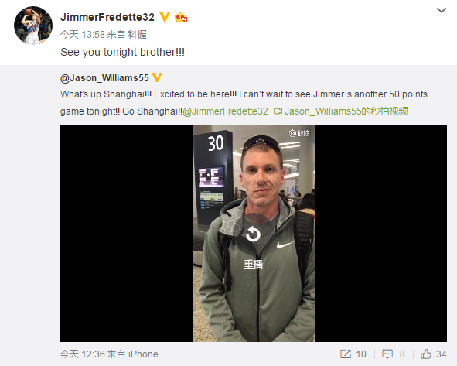
Task: Open the 今天 12:36 original post timestamp
Action: click(x=82, y=354)
